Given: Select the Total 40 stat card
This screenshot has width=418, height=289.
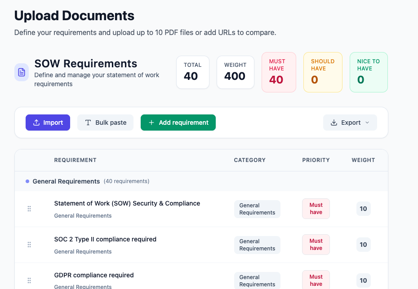Looking at the screenshot, I should click(193, 72).
